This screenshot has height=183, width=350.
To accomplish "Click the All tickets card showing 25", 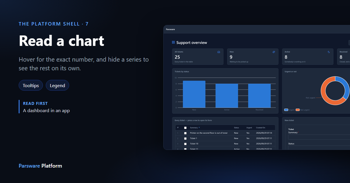I will click(x=198, y=57).
